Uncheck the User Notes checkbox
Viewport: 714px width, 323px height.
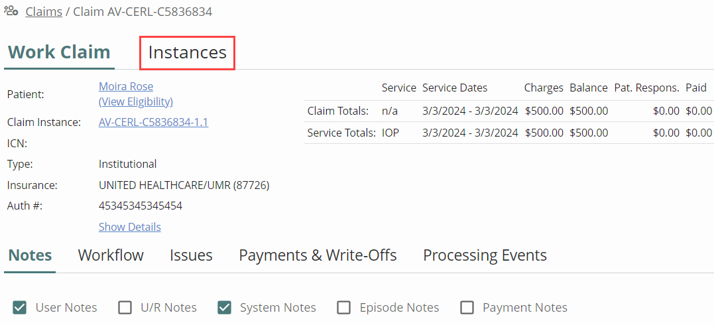point(20,308)
